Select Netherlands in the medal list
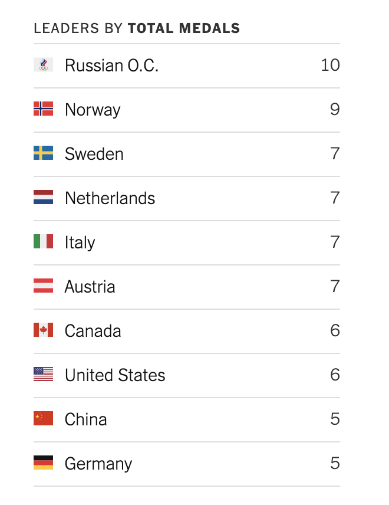This screenshot has height=505, width=389. click(x=110, y=198)
